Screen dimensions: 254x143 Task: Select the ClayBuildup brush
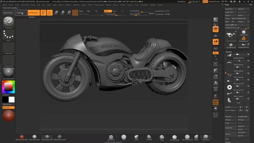tap(175, 138)
